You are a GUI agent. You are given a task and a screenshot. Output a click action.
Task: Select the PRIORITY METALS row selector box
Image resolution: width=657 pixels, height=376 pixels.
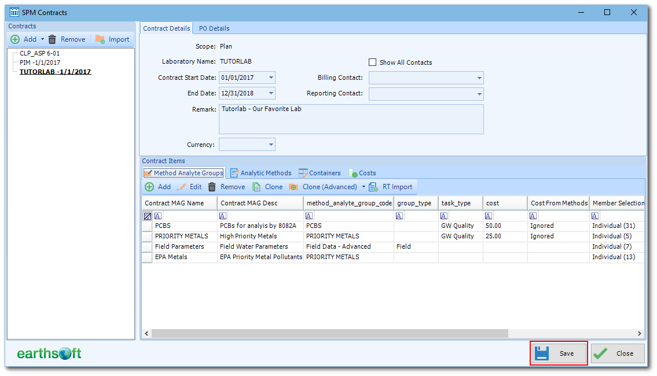147,237
